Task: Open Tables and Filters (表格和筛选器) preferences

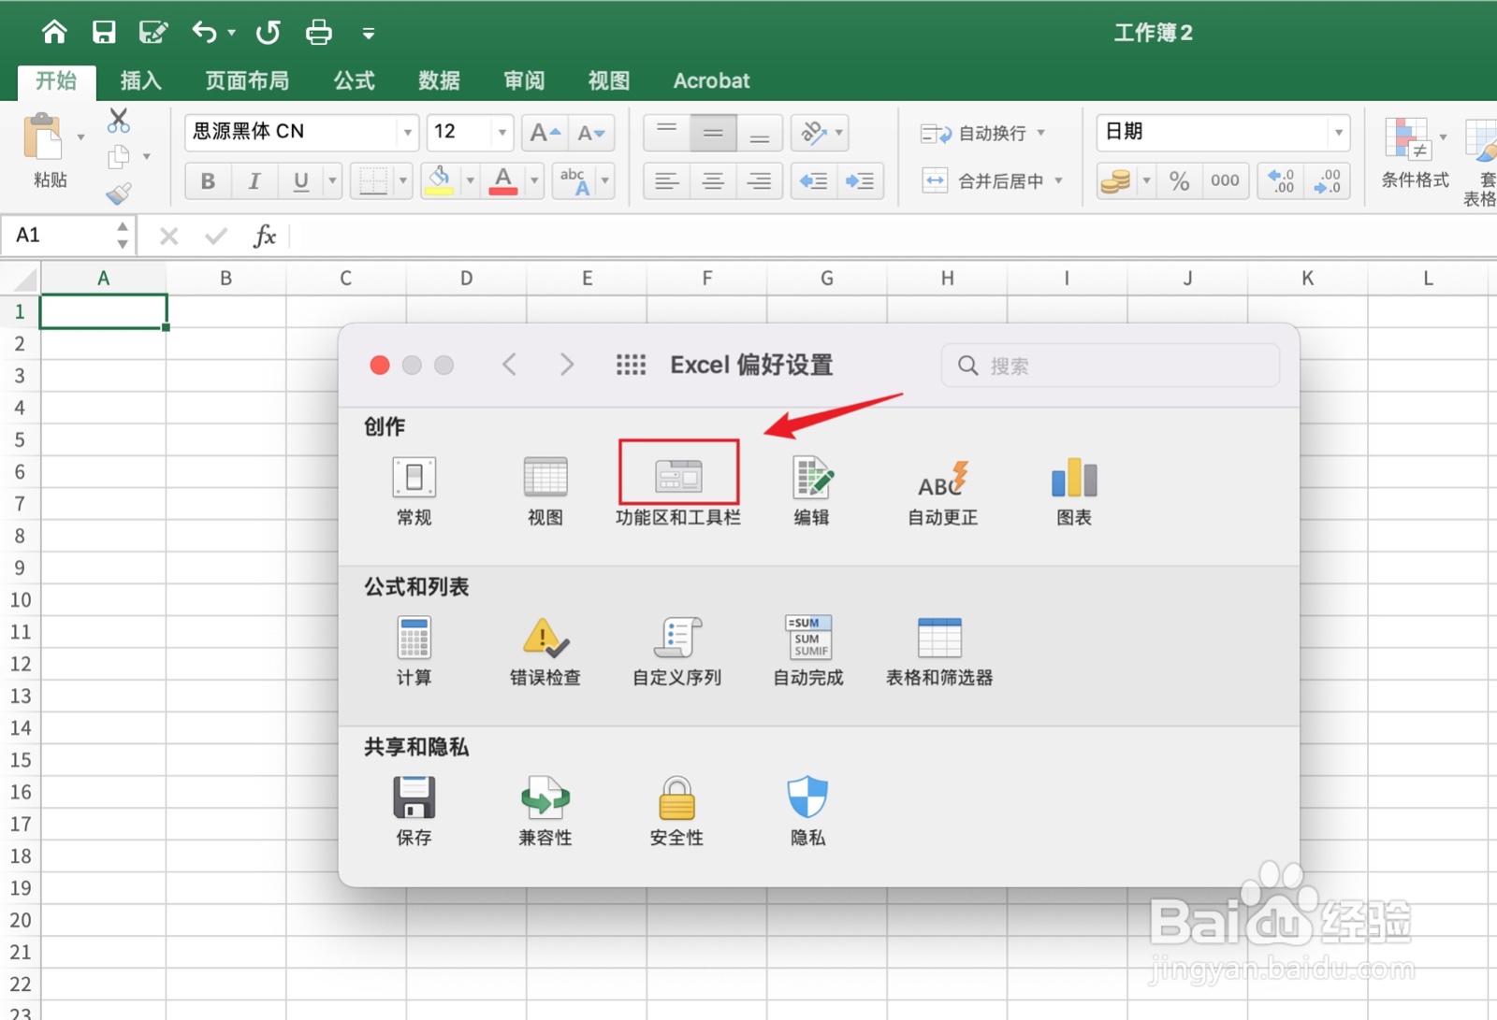Action: pos(939,652)
